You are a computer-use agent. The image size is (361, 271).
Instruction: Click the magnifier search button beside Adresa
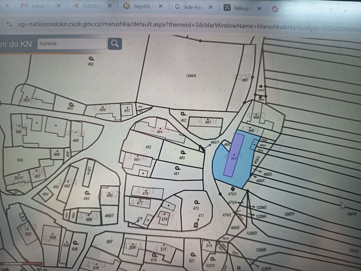[x=115, y=44]
